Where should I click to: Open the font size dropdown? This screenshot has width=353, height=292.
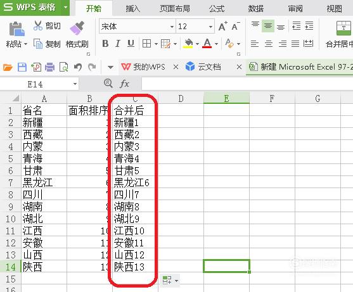(x=210, y=27)
